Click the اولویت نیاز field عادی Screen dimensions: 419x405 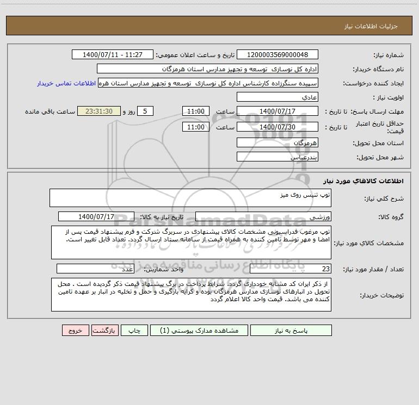click(x=278, y=97)
